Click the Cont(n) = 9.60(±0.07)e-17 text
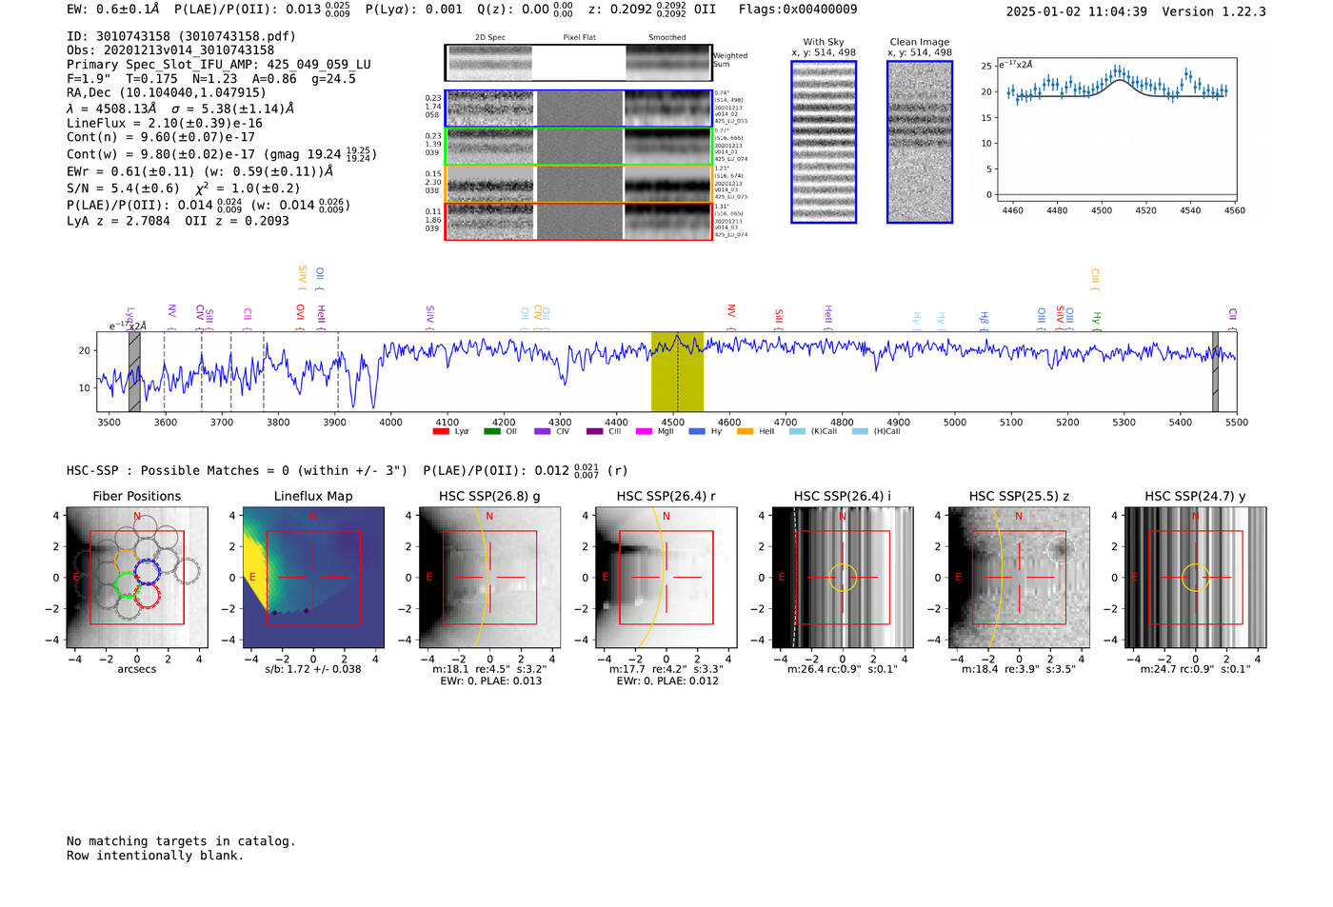This screenshot has width=1333, height=907. pos(161,138)
